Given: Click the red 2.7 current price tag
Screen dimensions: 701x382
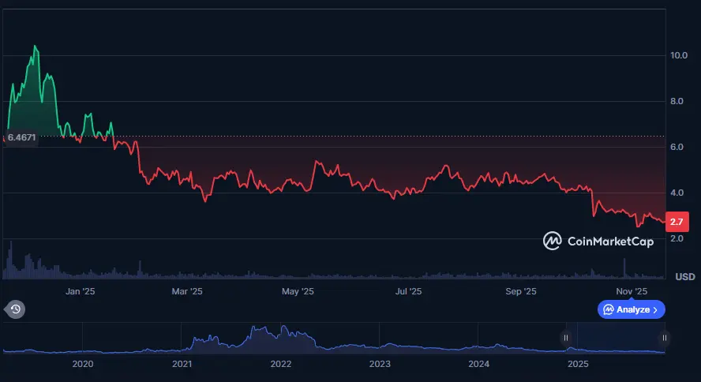Looking at the screenshot, I should (x=677, y=222).
